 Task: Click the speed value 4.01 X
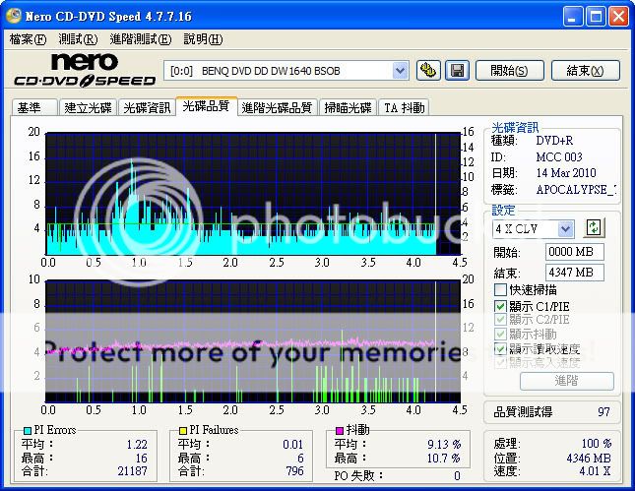pyautogui.click(x=595, y=471)
